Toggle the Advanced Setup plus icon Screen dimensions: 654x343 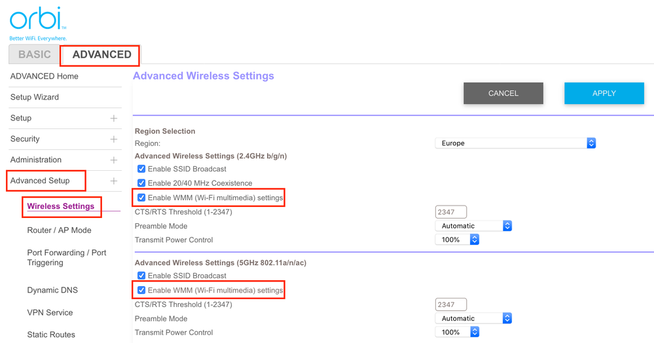[x=113, y=181]
